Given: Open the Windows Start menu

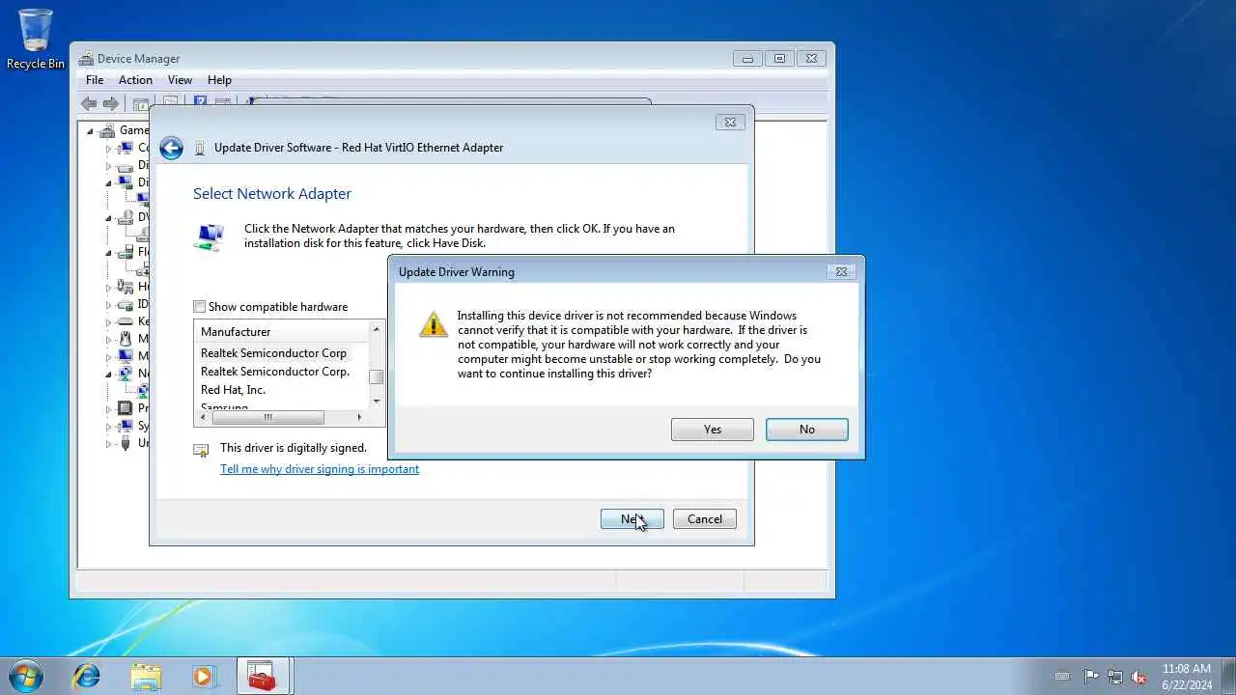Looking at the screenshot, I should 26,676.
